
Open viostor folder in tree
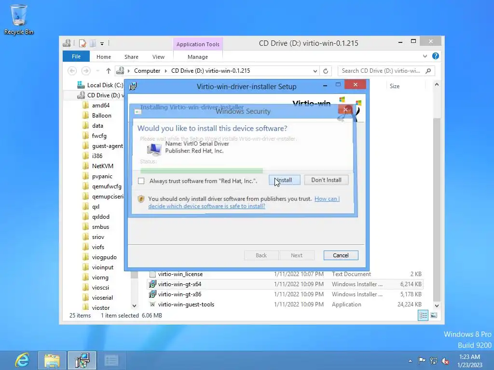pyautogui.click(x=96, y=308)
